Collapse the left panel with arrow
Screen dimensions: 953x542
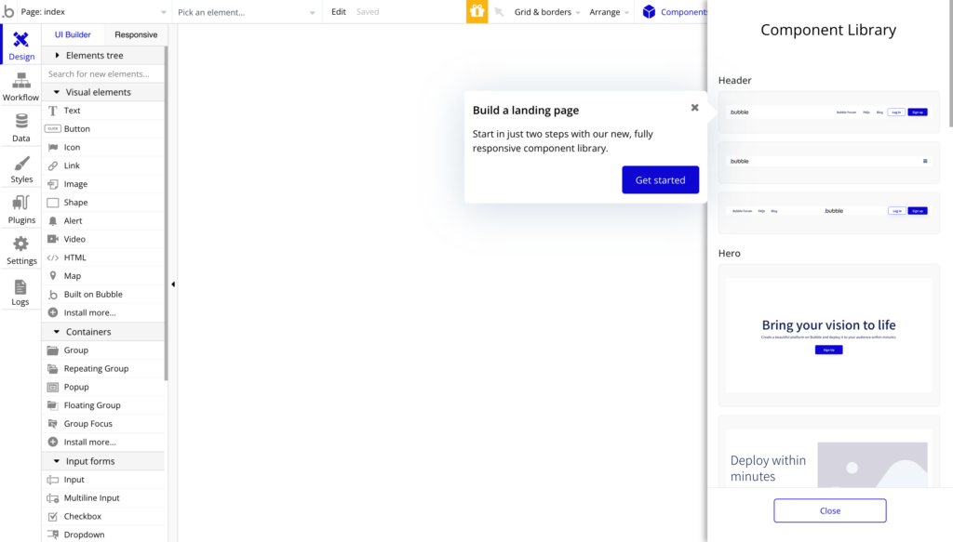(173, 284)
